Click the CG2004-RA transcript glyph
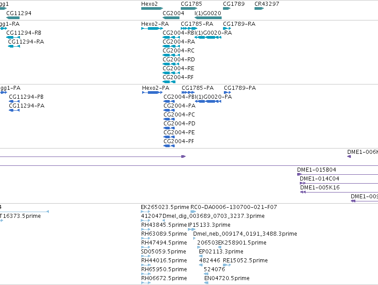 point(171,46)
